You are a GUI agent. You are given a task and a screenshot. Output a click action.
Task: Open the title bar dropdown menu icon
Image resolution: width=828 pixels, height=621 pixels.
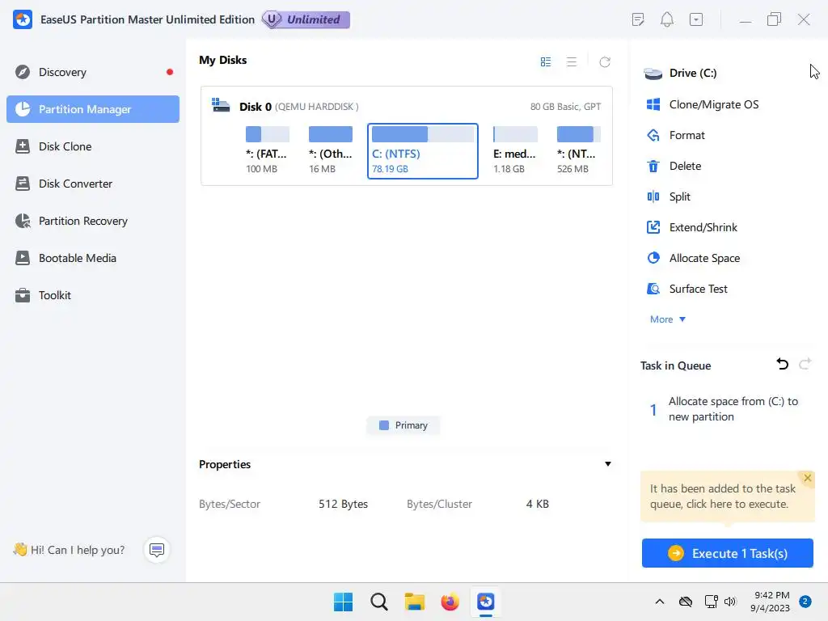coord(696,20)
